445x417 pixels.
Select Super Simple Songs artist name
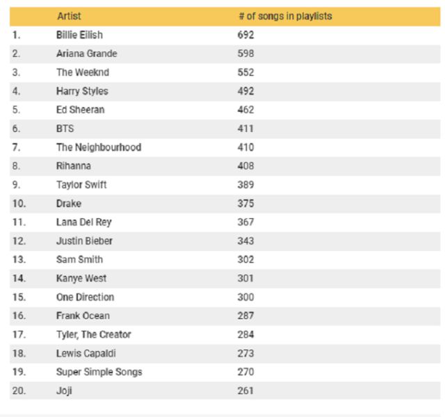click(x=99, y=373)
